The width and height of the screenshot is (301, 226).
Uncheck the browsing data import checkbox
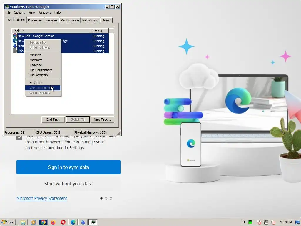(19, 138)
